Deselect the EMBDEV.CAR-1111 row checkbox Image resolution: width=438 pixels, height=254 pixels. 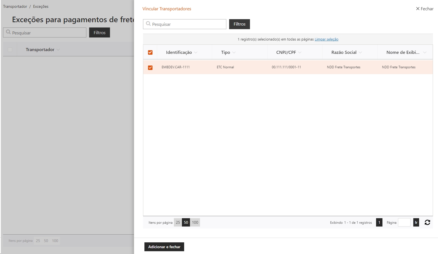click(150, 67)
